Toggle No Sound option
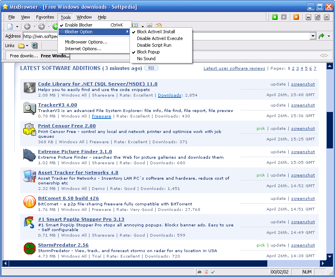The image size is (335, 277). point(161,59)
